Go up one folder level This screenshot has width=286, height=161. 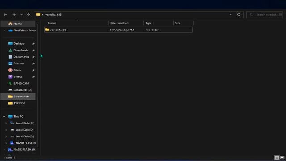pyautogui.click(x=29, y=15)
